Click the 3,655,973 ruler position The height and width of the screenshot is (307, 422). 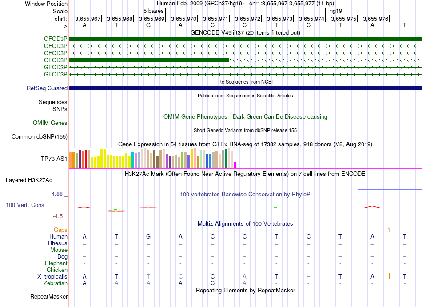279,19
